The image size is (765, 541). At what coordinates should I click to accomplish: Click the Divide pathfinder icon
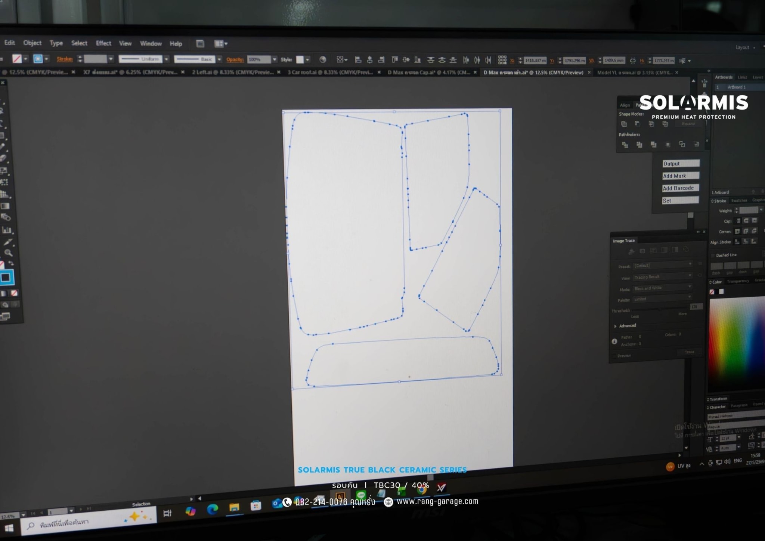tap(625, 145)
